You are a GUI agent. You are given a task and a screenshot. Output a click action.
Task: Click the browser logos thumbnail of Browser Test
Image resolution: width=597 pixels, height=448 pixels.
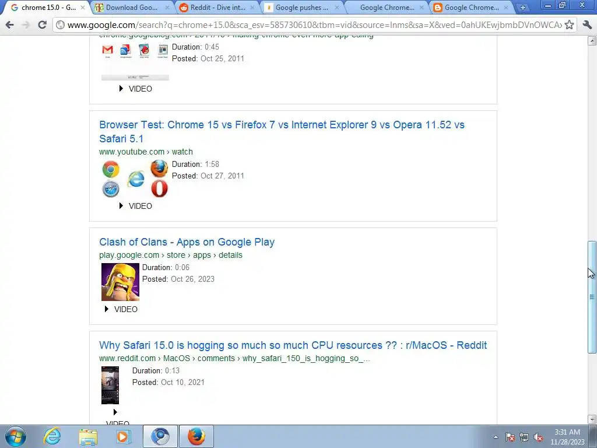pyautogui.click(x=135, y=178)
